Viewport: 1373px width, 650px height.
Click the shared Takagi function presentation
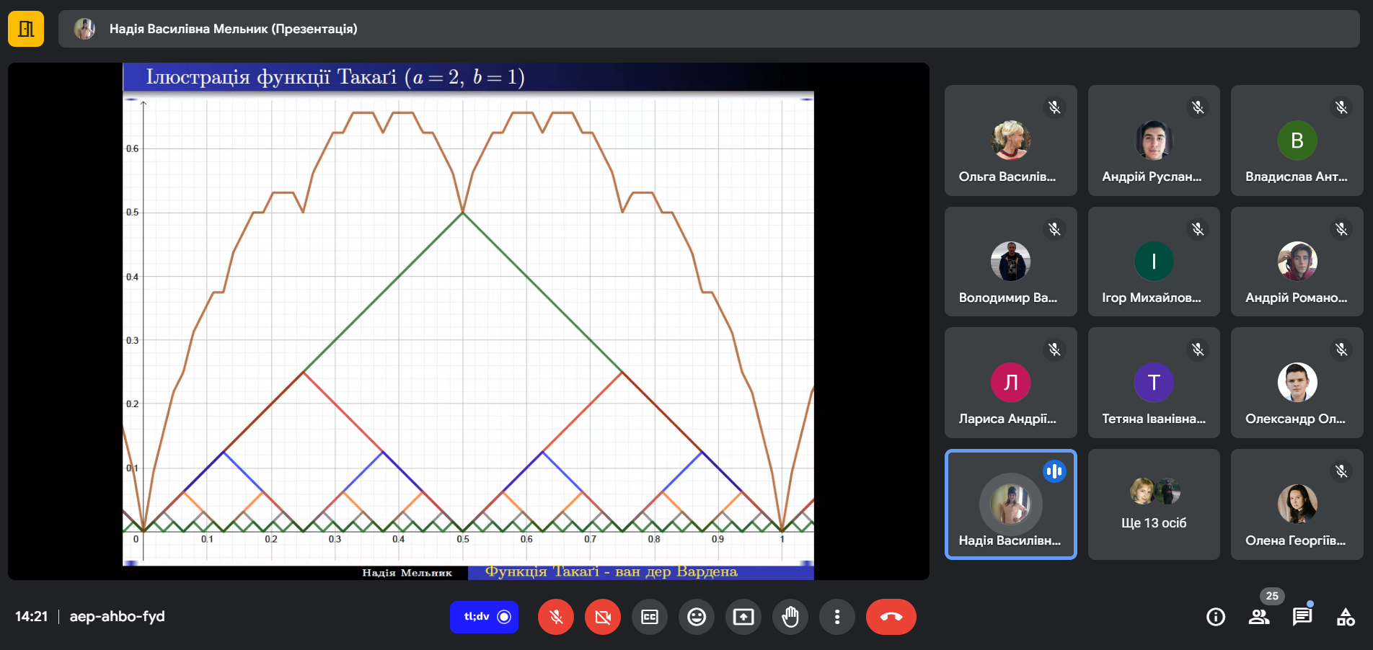469,321
